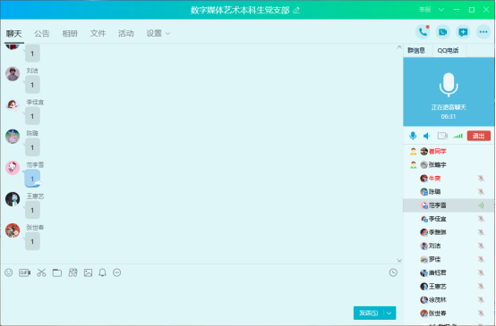Select 范李雪 in the voice member list
Screen dimensions: 496x326
449,205
